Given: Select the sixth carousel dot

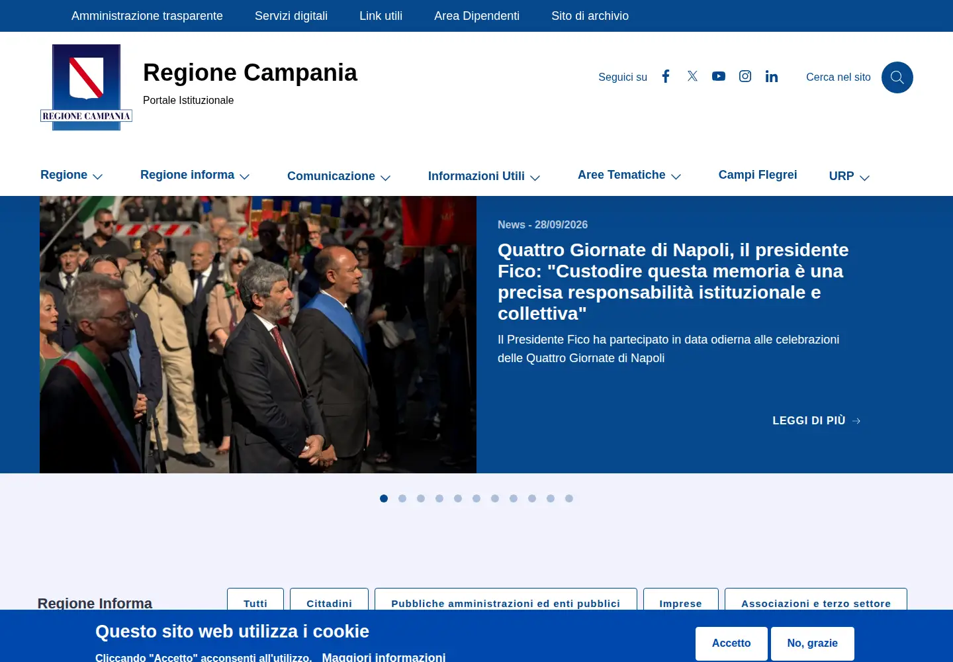Looking at the screenshot, I should 476,498.
